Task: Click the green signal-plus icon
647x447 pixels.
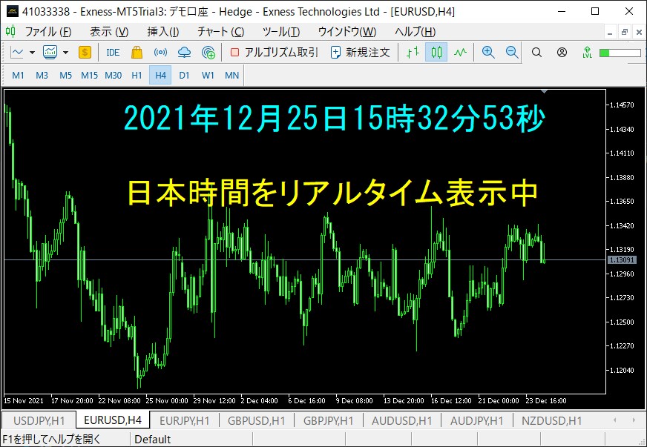Action: (x=208, y=53)
